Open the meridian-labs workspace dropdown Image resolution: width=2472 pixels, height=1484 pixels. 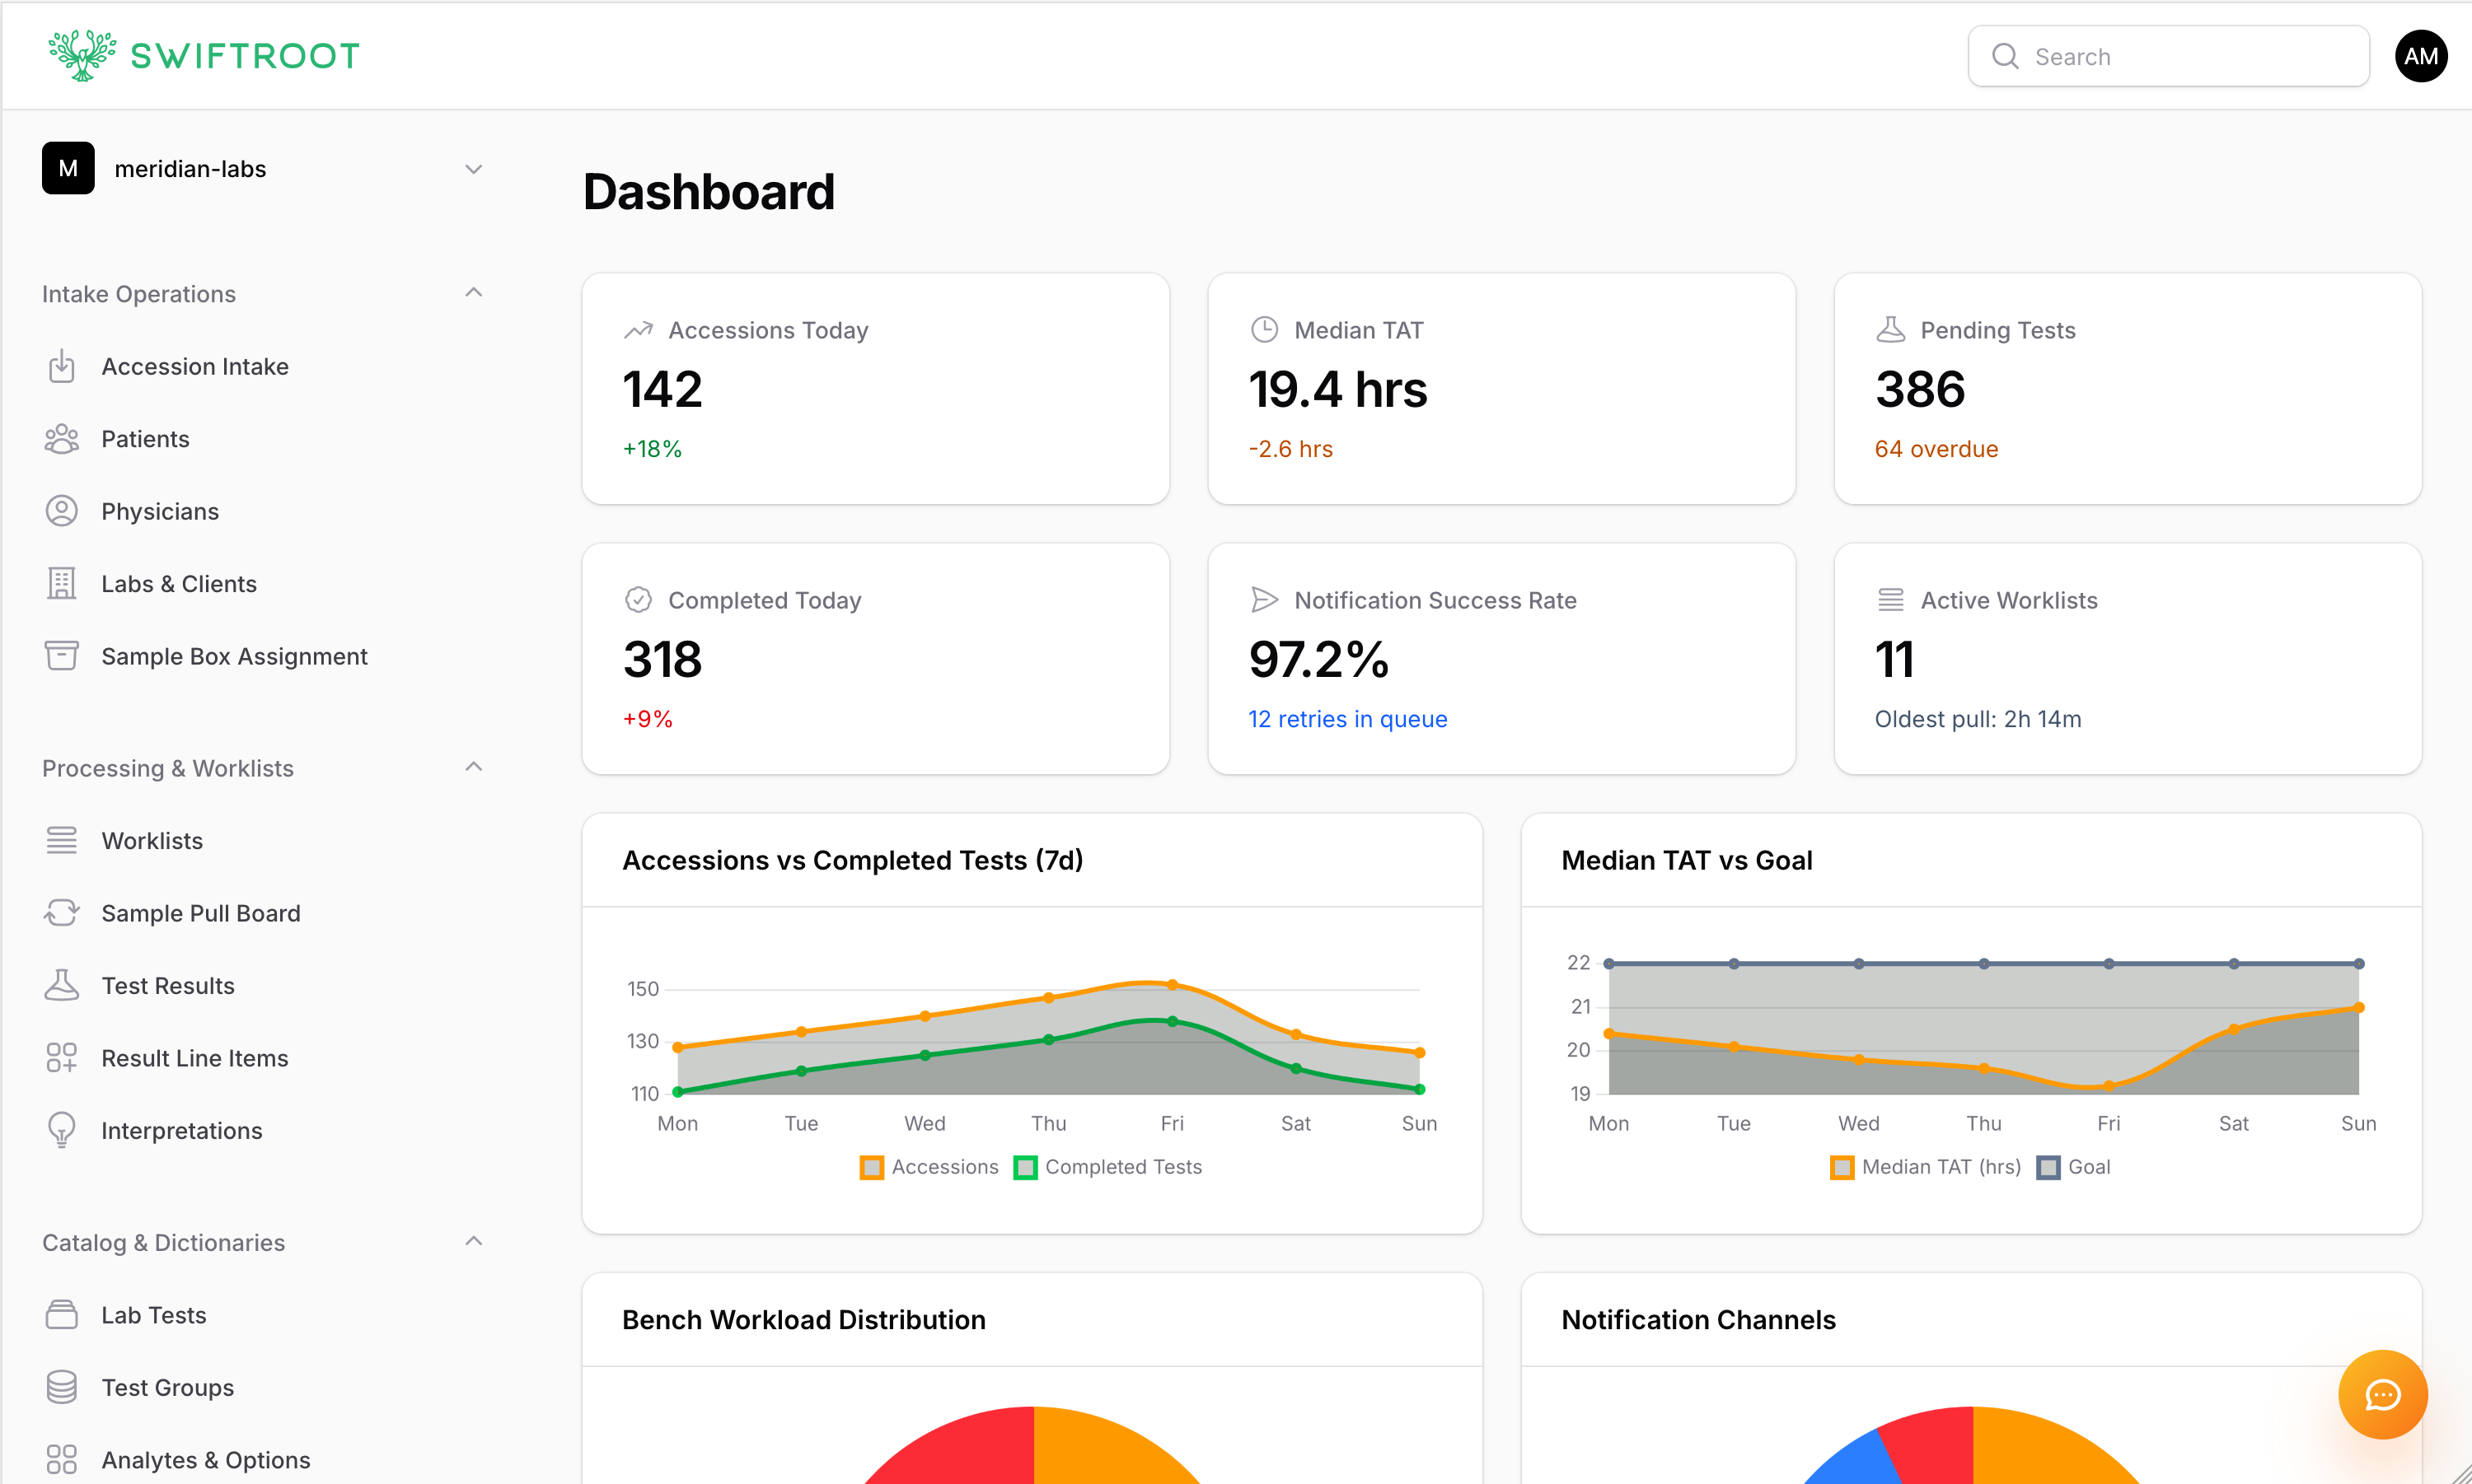[473, 169]
